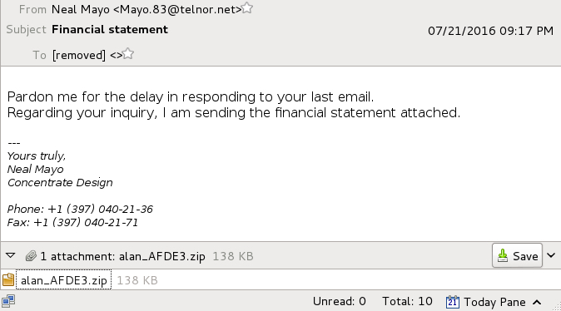Viewport: 561px width, 311px height.
Task: Click the zip file icon in attachment list
Action: (x=8, y=280)
